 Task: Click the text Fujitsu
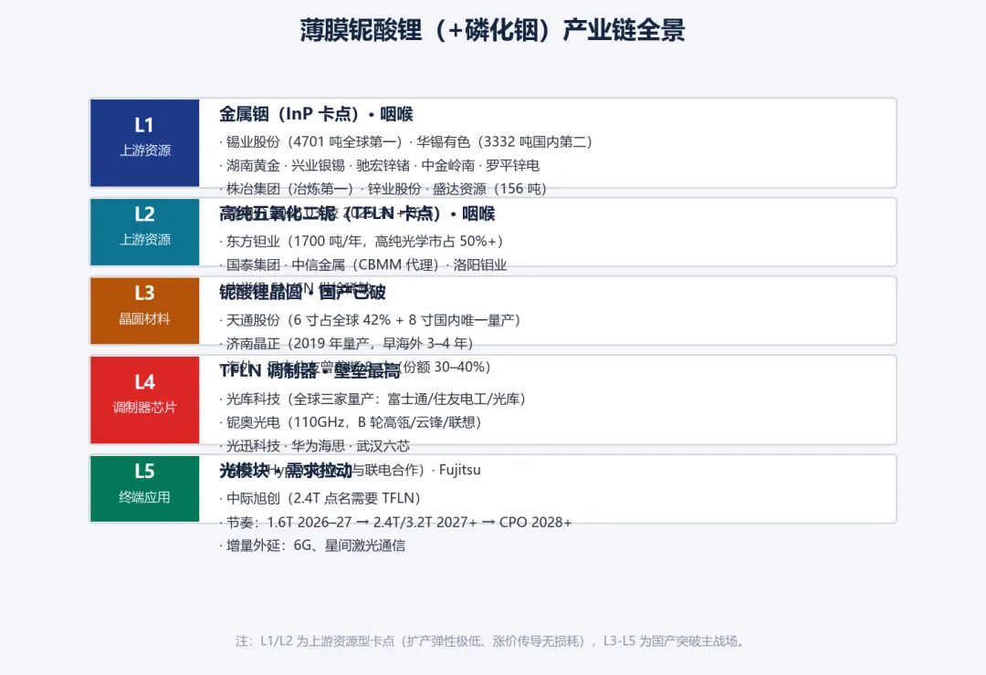(x=459, y=470)
